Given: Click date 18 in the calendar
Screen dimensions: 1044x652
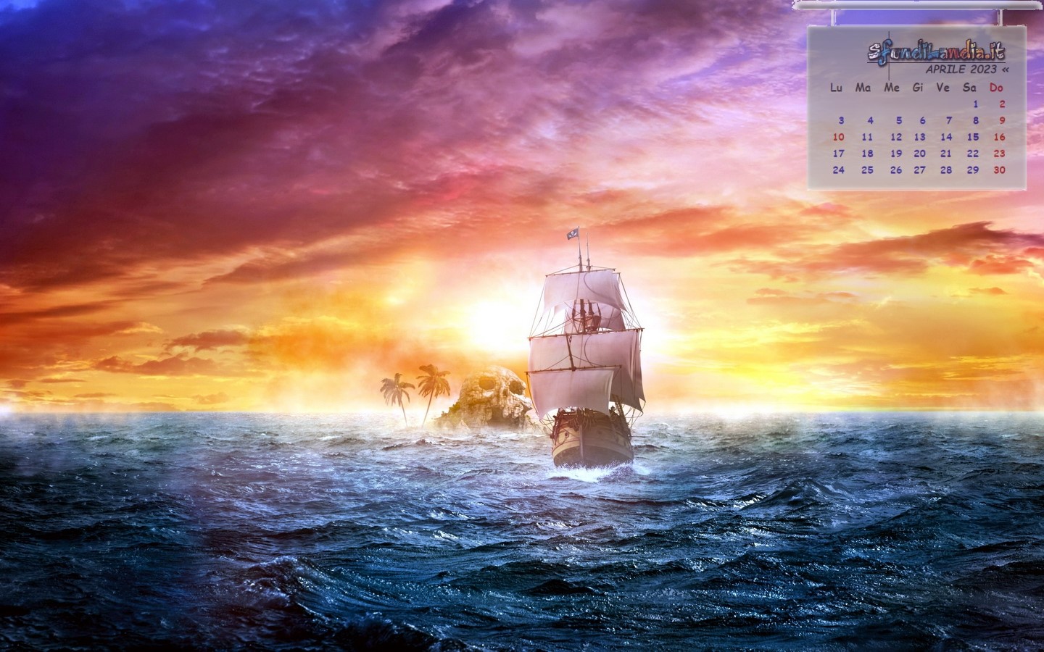Looking at the screenshot, I should point(867,153).
